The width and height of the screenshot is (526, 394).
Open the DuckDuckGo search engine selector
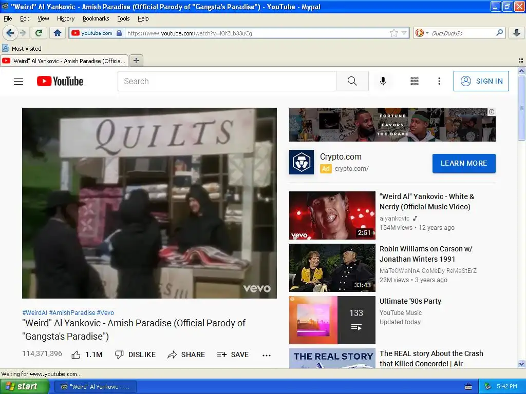click(x=422, y=33)
